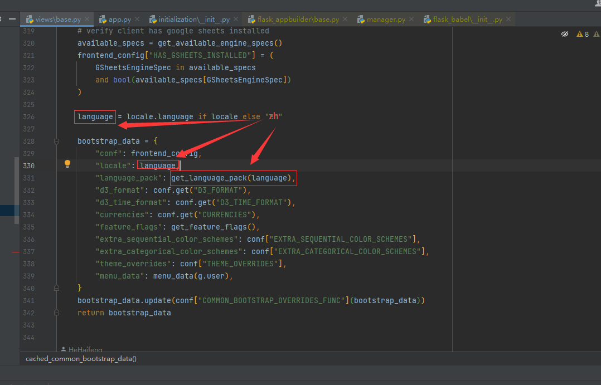Click the cached_common_bootstrap_data() breadcrumb

coord(81,359)
